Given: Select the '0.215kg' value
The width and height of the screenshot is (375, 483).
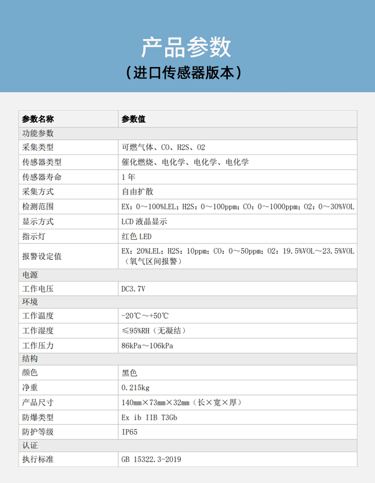Looking at the screenshot, I should pos(135,387).
